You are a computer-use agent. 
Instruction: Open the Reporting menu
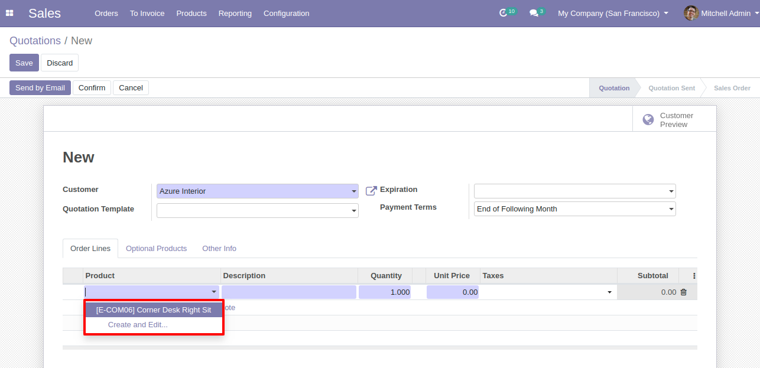tap(235, 13)
